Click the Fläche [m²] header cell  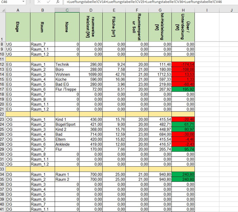114,27
